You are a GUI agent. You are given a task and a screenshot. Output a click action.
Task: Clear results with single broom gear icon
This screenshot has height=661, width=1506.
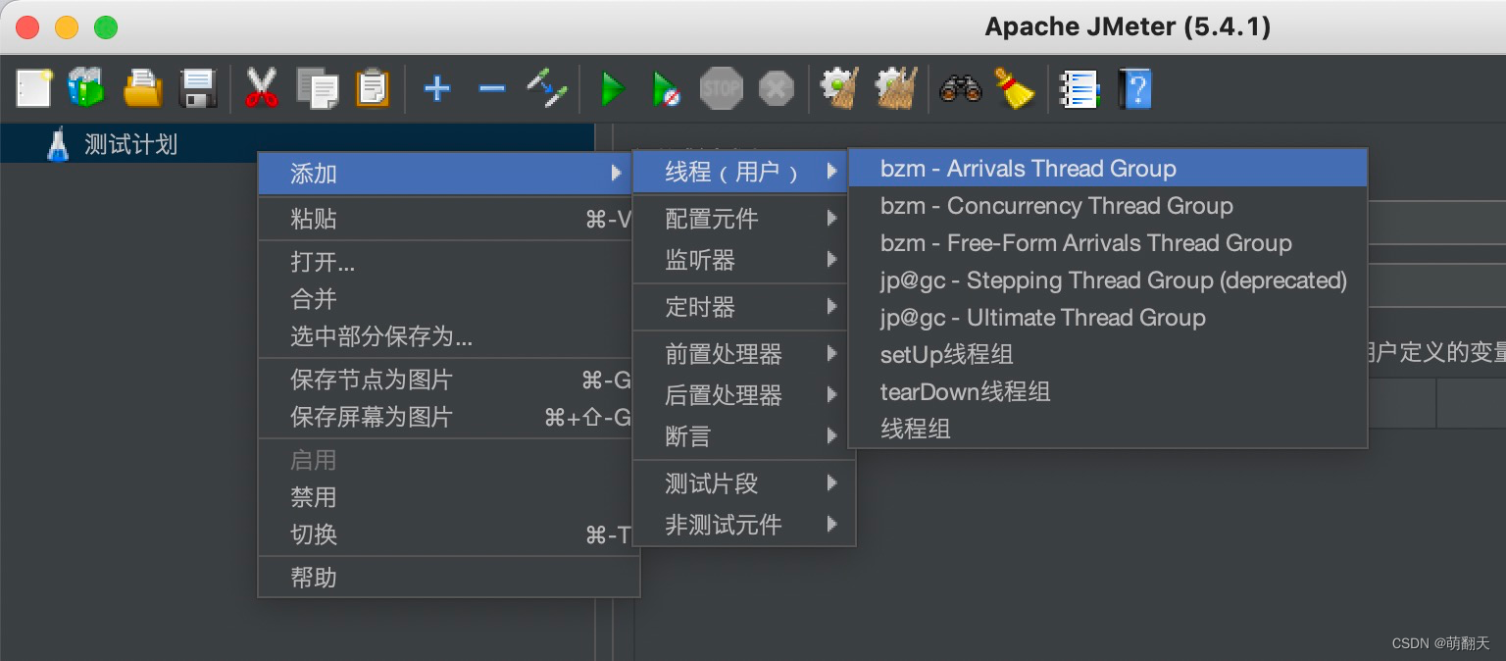840,88
